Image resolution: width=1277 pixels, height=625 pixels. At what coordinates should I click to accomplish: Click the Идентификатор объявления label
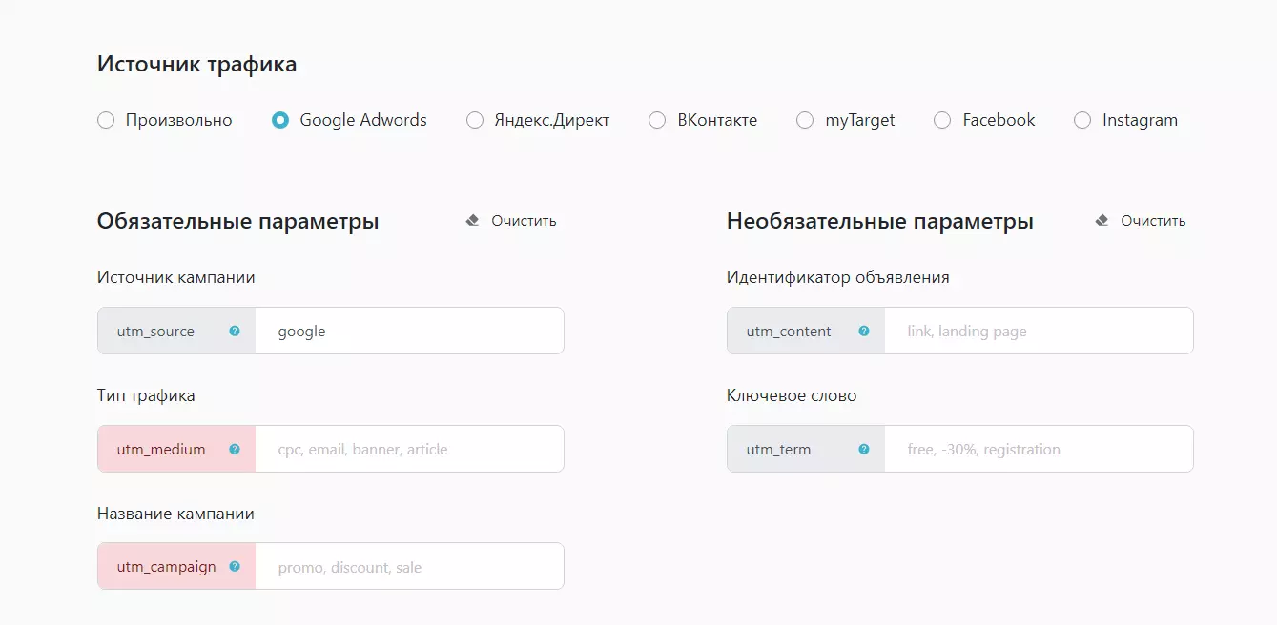[x=838, y=277]
